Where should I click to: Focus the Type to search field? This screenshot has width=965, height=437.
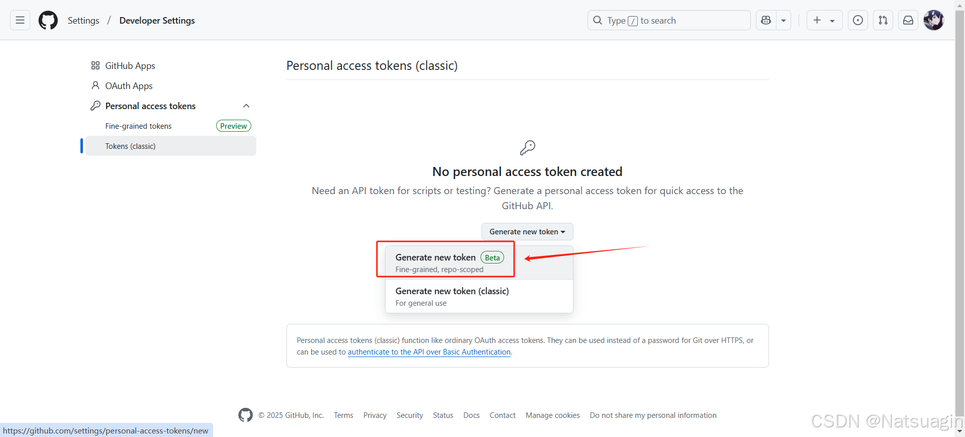tap(669, 20)
